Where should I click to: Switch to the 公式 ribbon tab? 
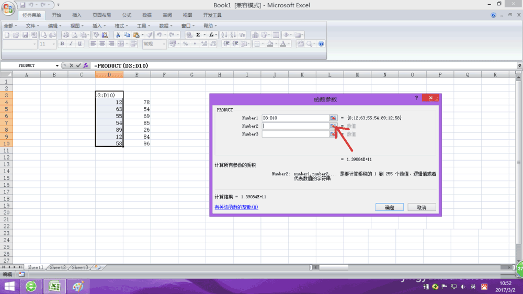coord(127,15)
